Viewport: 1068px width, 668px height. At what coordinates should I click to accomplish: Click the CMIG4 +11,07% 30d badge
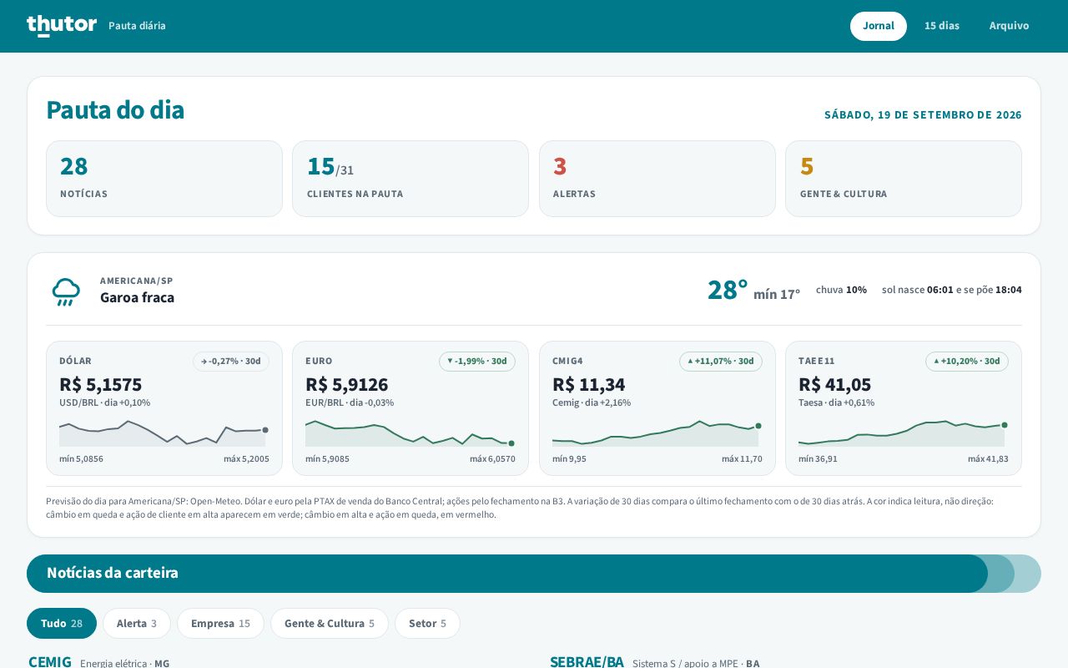click(x=721, y=362)
